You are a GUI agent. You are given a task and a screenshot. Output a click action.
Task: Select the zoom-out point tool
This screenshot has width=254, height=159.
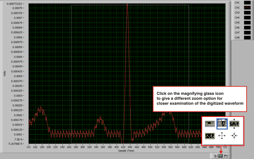[x=234, y=136]
